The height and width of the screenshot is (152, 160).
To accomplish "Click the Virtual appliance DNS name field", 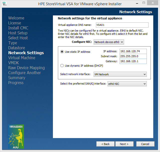I will coord(122,25).
